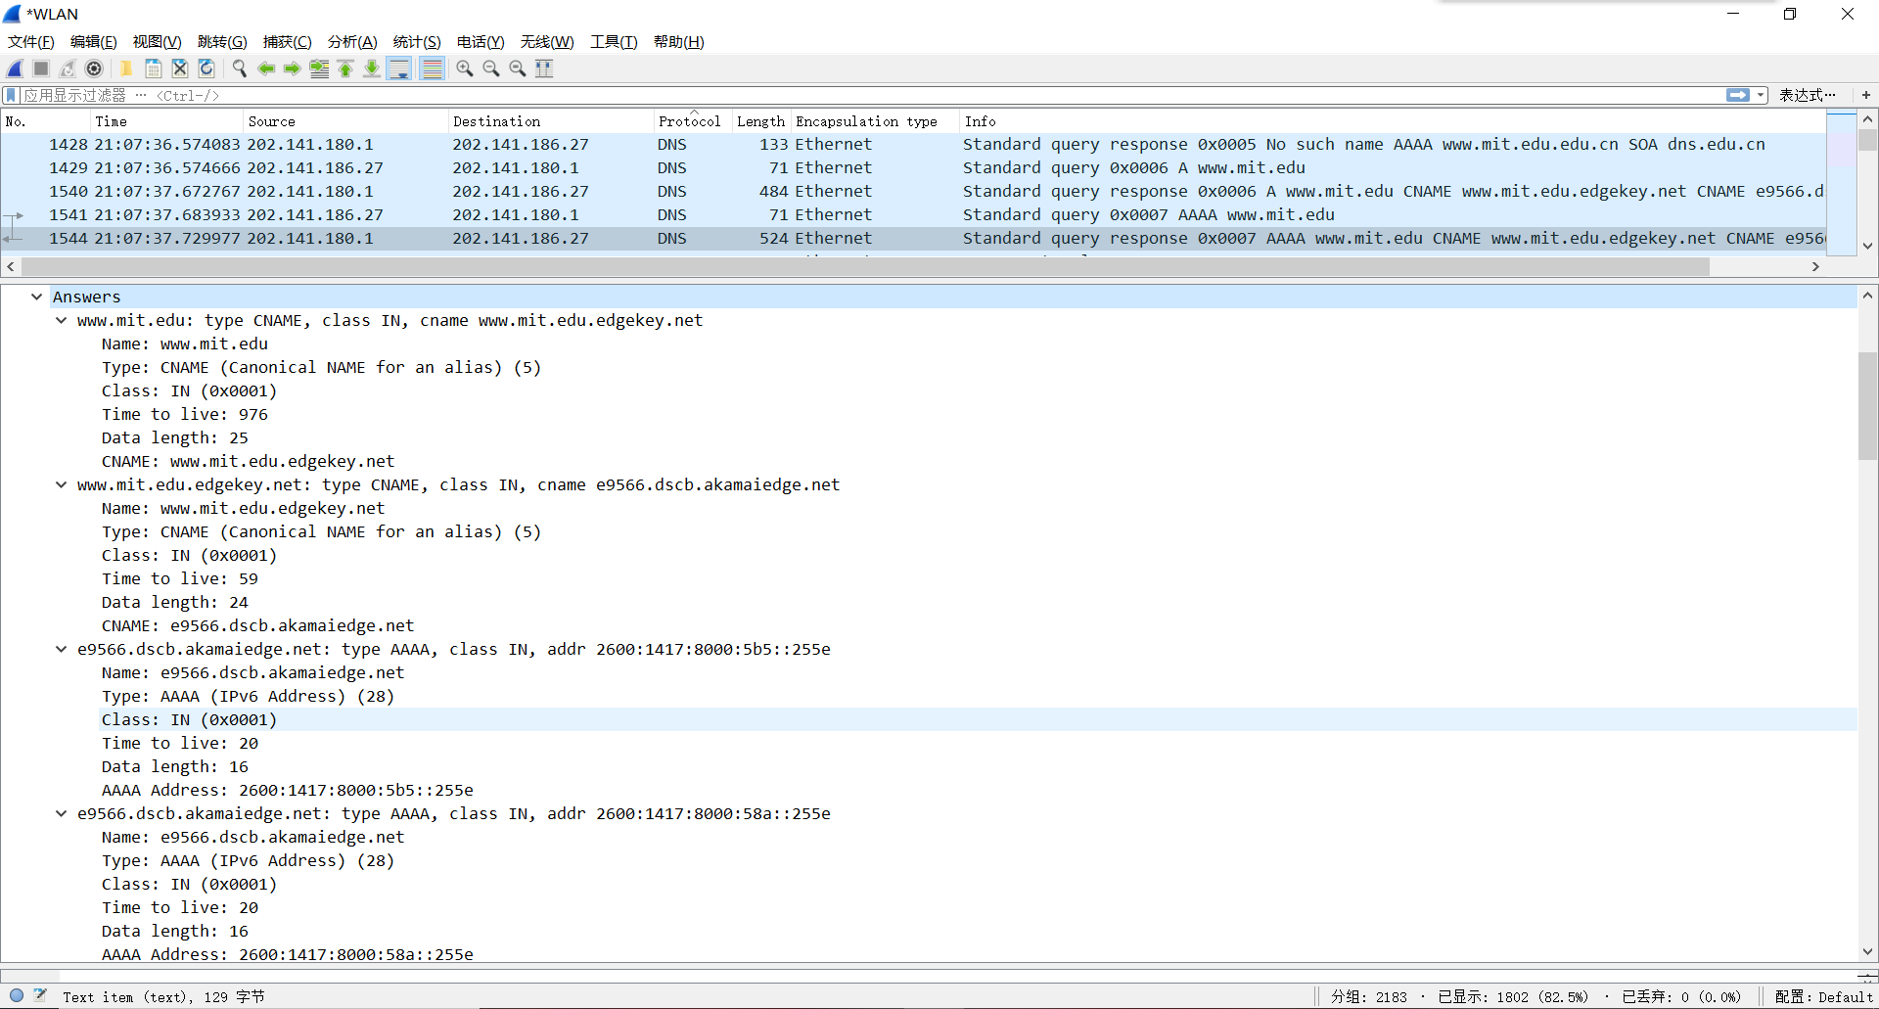Select 'AAAA Address: 2600:1417:8000:5b5::255e' line

tap(288, 790)
